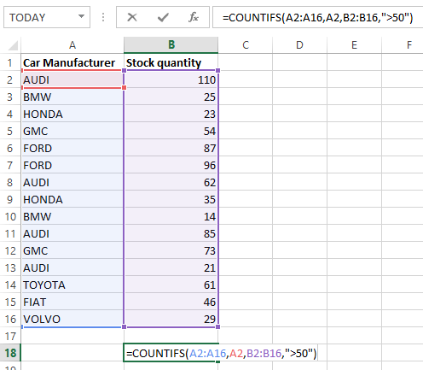Select row 18 header
The width and height of the screenshot is (423, 370).
click(10, 353)
